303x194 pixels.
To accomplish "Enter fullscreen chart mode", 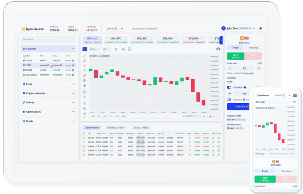I will pyautogui.click(x=129, y=49).
